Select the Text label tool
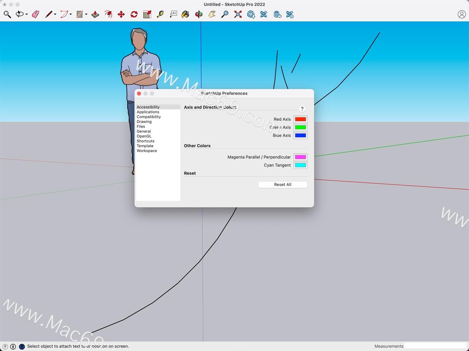 tap(173, 14)
